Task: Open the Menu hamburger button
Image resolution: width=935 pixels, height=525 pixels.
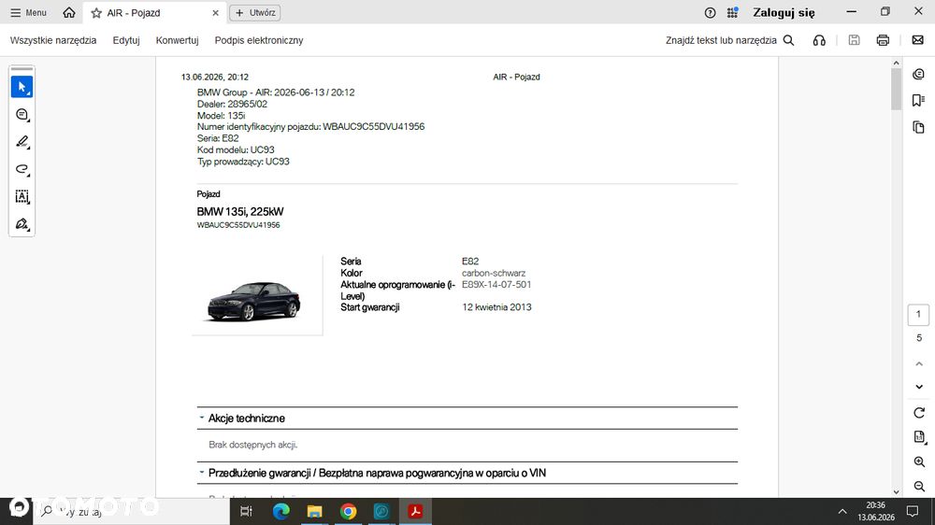Action: pyautogui.click(x=28, y=12)
